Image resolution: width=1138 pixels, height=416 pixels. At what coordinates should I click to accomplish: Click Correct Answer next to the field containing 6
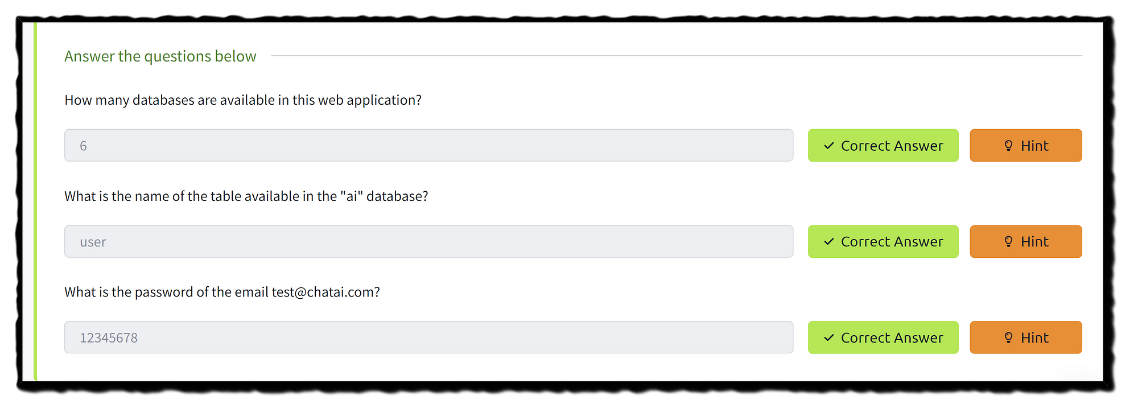[x=883, y=146]
